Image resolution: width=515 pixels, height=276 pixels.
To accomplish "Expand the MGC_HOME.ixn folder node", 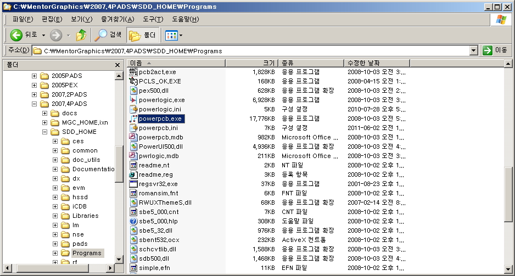I will [44, 123].
